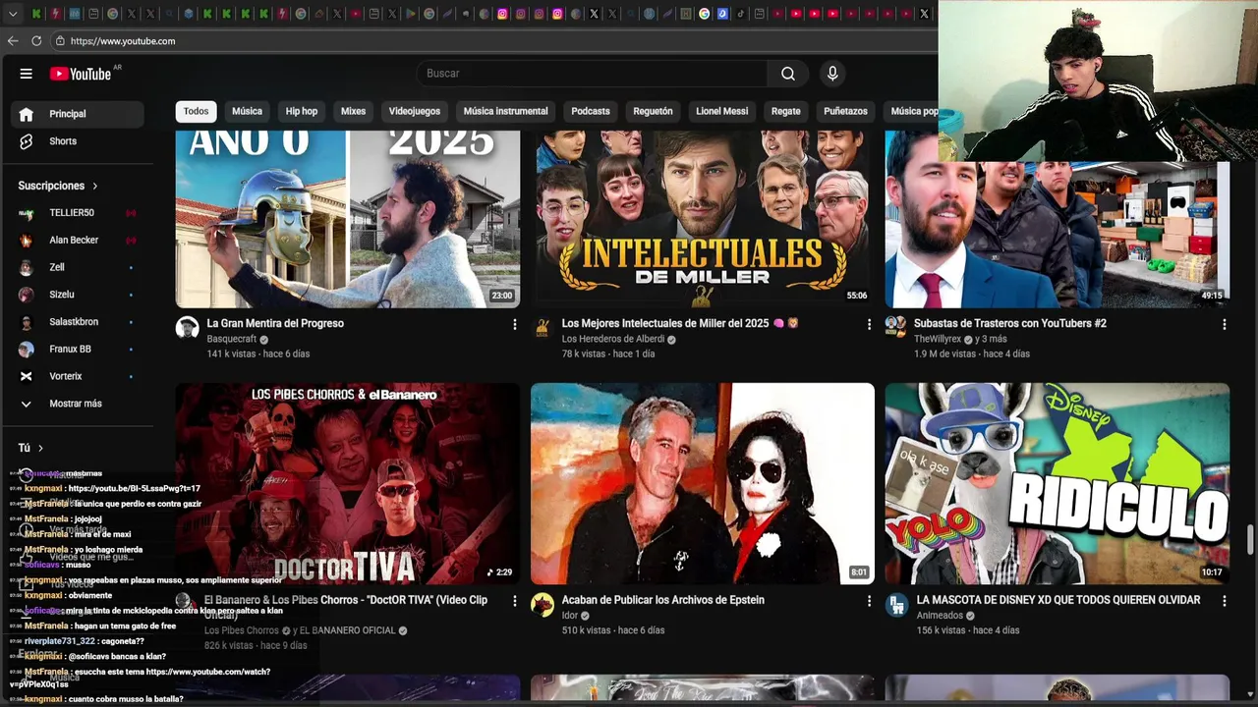Go to the Principal home item
1258x707 pixels.
point(78,114)
